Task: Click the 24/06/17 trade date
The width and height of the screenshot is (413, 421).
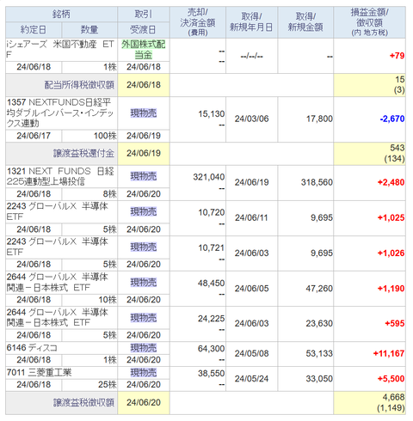Action: coord(34,136)
